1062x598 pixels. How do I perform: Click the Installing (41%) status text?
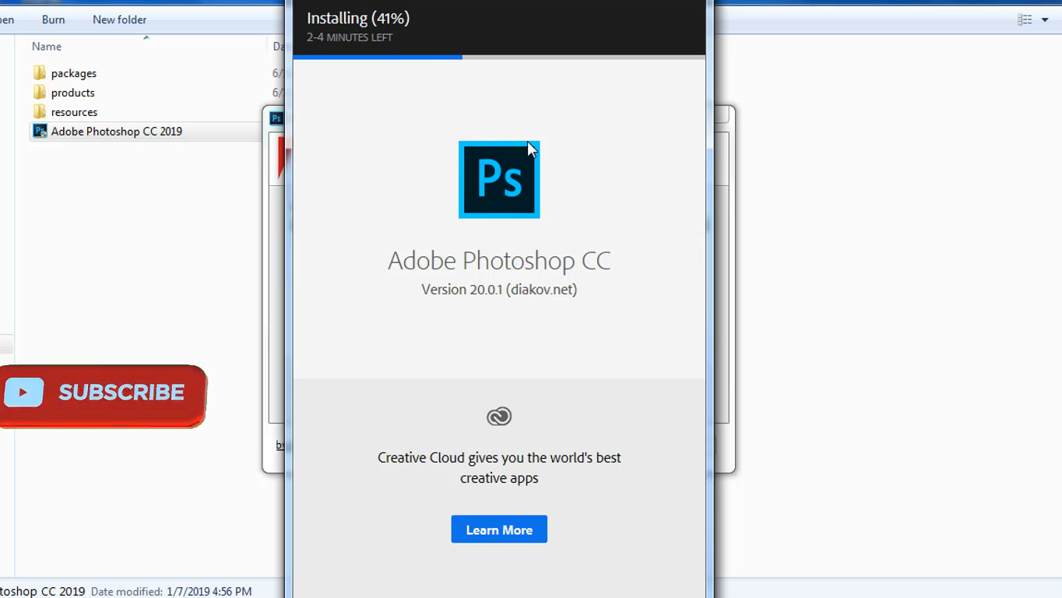pos(358,18)
